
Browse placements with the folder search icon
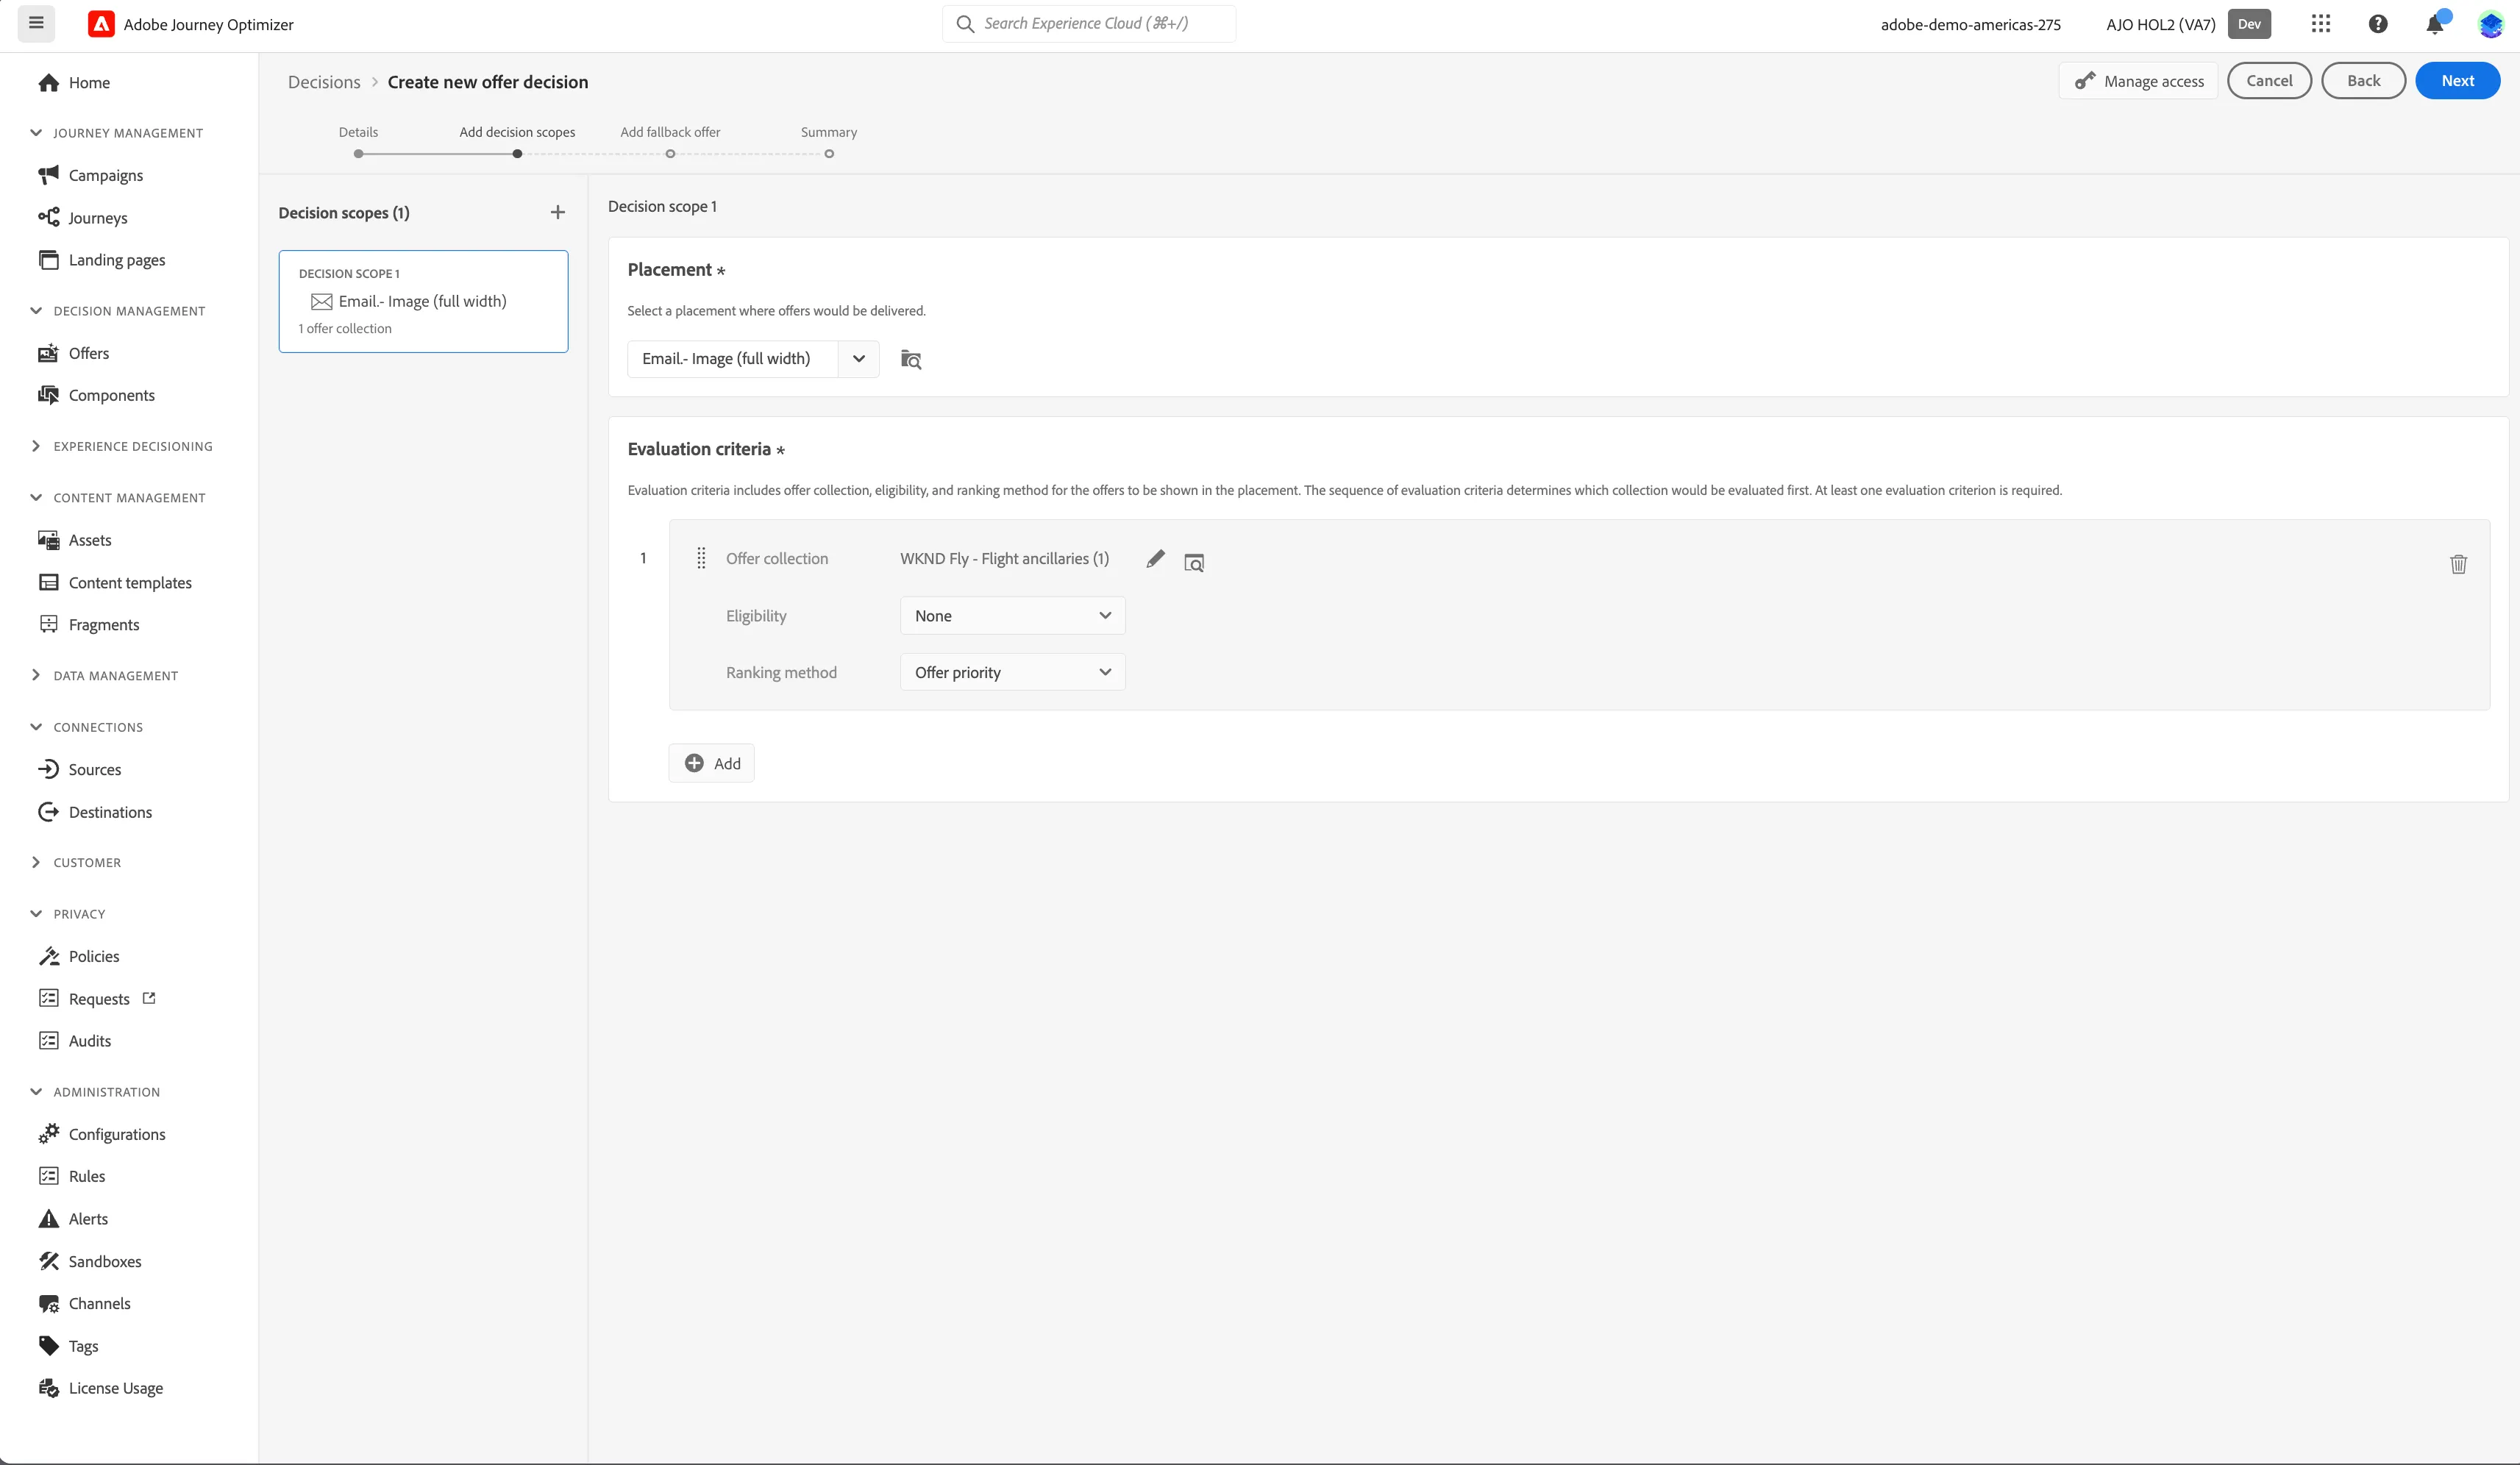click(911, 359)
